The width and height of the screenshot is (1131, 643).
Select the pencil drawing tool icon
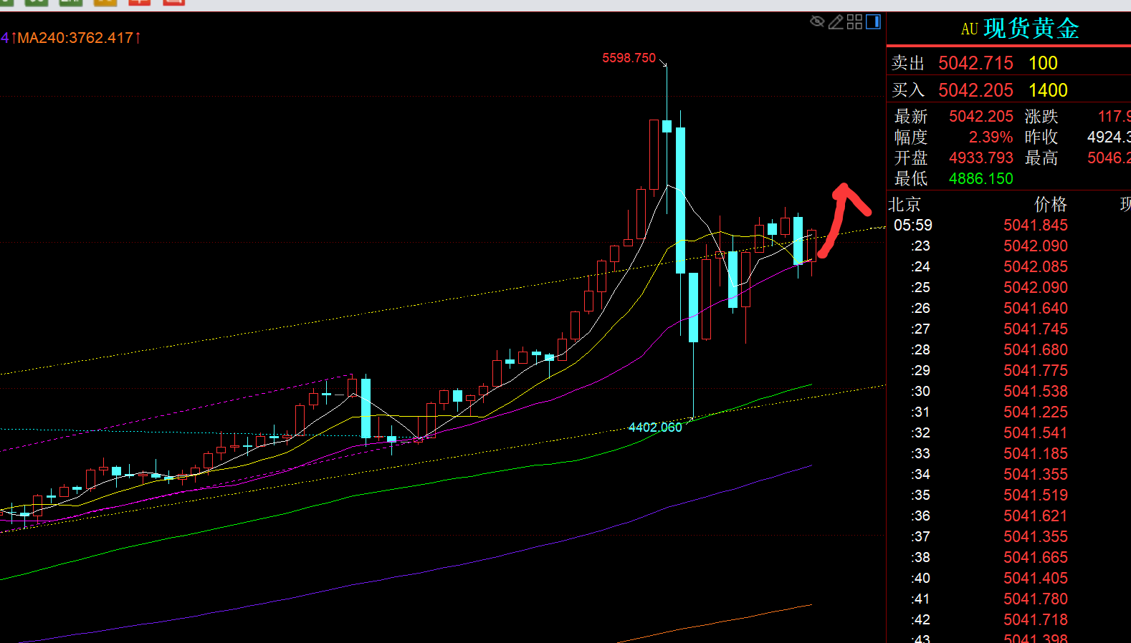836,22
